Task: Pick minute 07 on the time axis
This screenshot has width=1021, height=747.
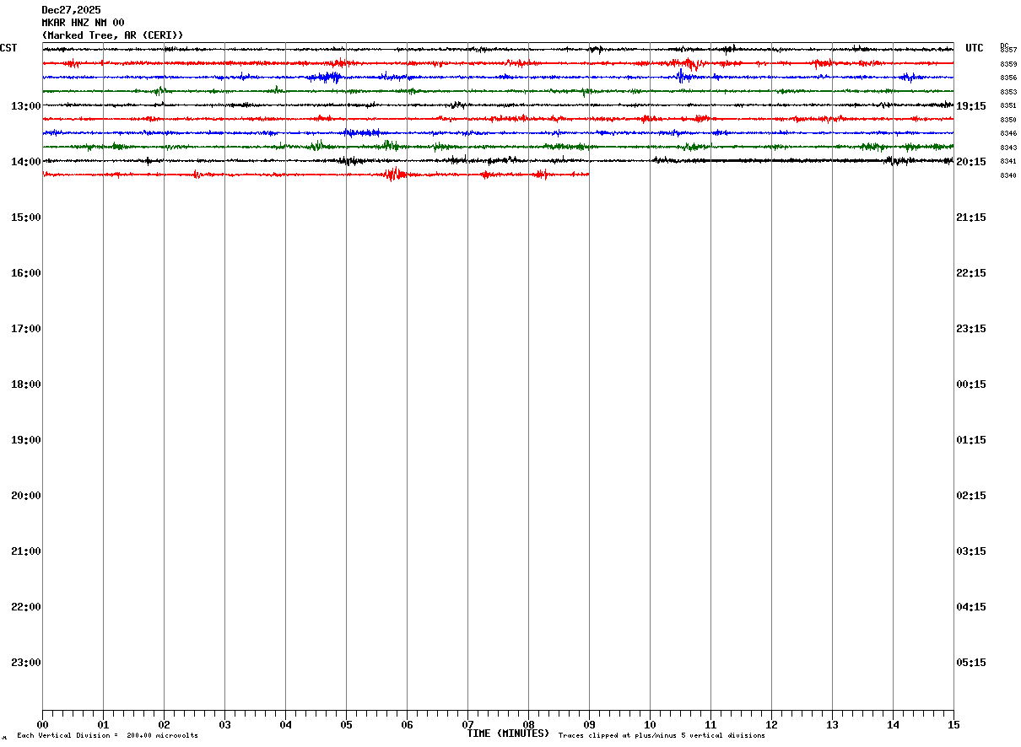Action: (x=467, y=724)
